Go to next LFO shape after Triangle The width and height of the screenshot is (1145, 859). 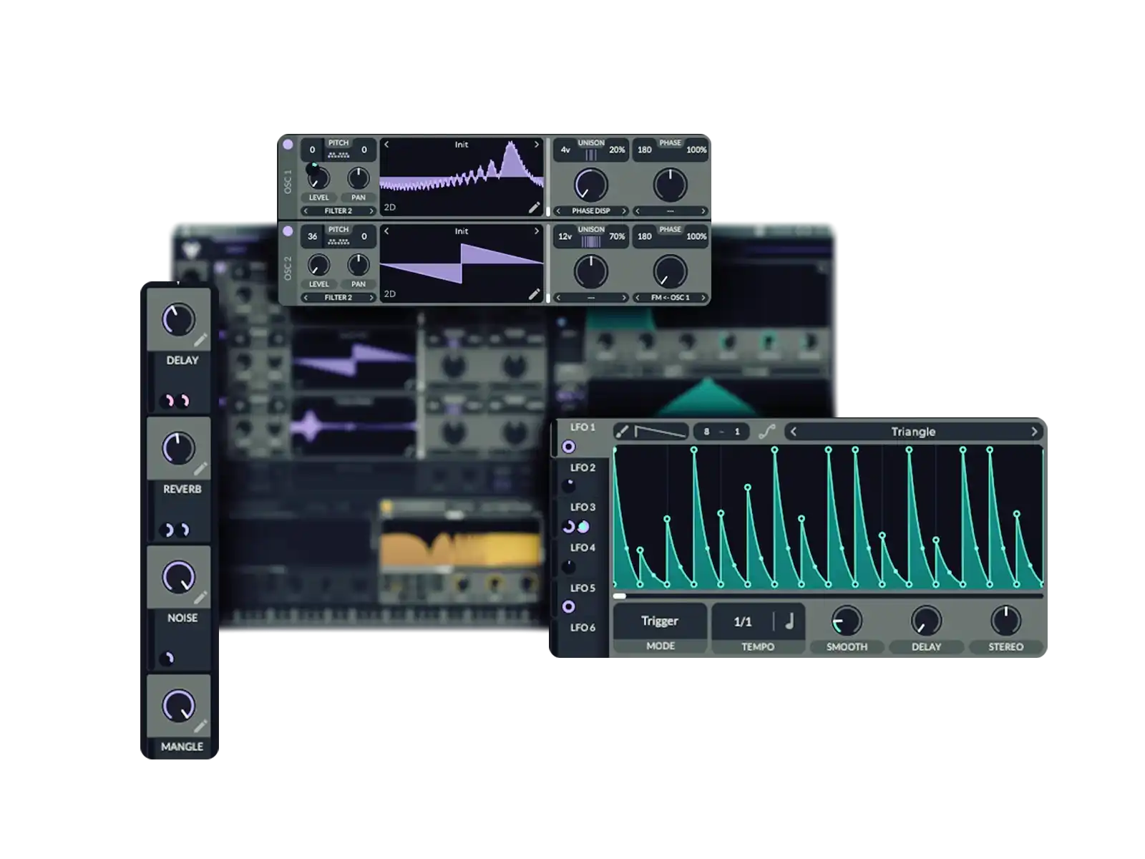(x=1033, y=432)
